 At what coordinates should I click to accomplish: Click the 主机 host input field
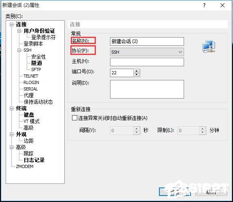point(147,62)
